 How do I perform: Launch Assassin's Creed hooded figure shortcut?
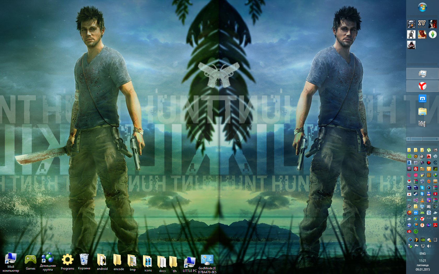point(411,45)
